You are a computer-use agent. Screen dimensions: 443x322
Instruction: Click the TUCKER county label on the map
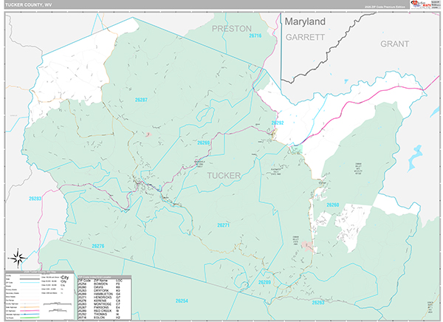(224, 176)
